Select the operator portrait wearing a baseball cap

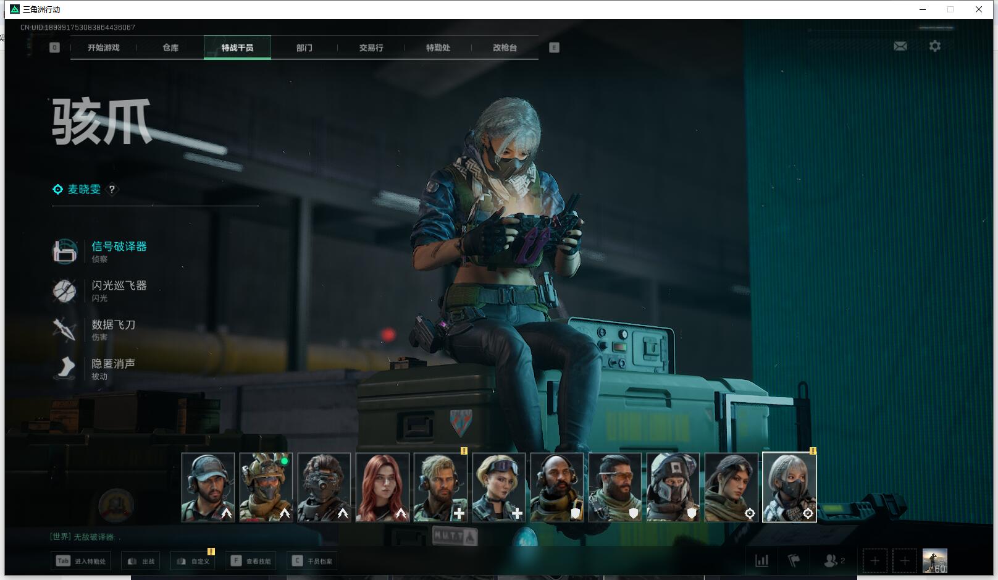(x=208, y=487)
